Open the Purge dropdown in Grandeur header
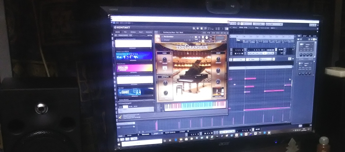This screenshot has width=345, height=152. [197, 39]
